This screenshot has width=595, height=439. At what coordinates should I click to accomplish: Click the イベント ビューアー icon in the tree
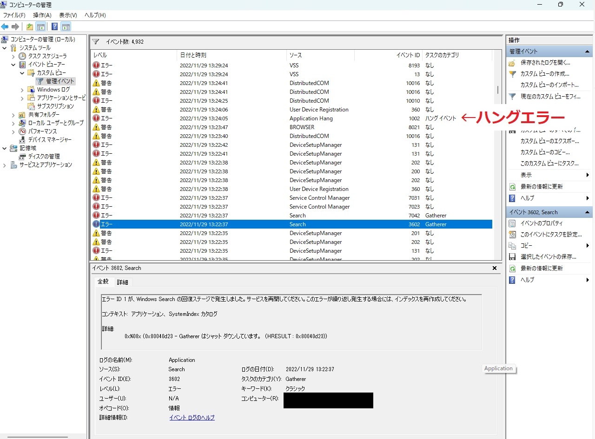(x=22, y=65)
